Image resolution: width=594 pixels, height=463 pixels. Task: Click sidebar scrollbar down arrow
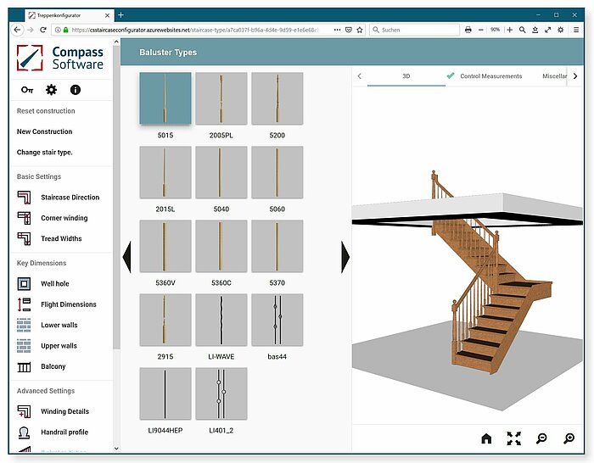tap(116, 449)
